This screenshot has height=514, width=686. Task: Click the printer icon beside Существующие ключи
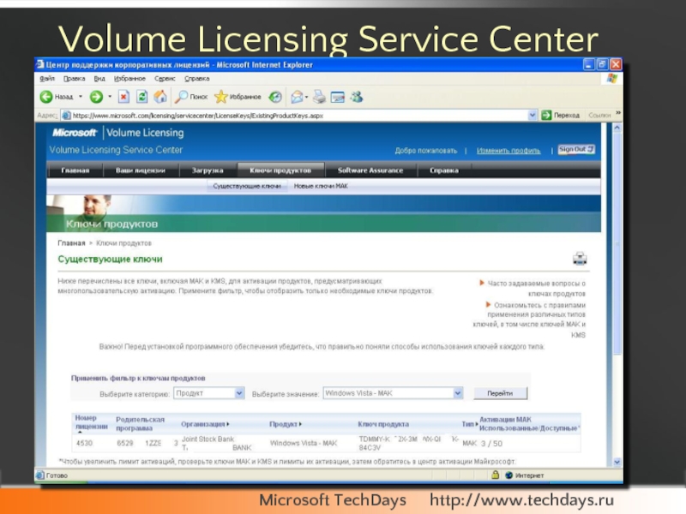(x=580, y=259)
